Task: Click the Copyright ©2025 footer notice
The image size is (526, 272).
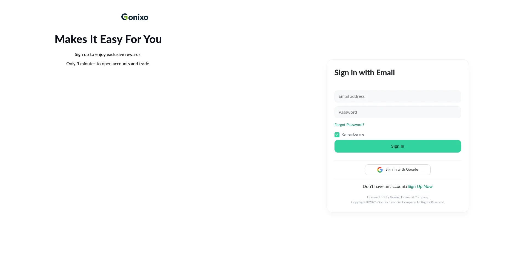Action: click(x=398, y=202)
